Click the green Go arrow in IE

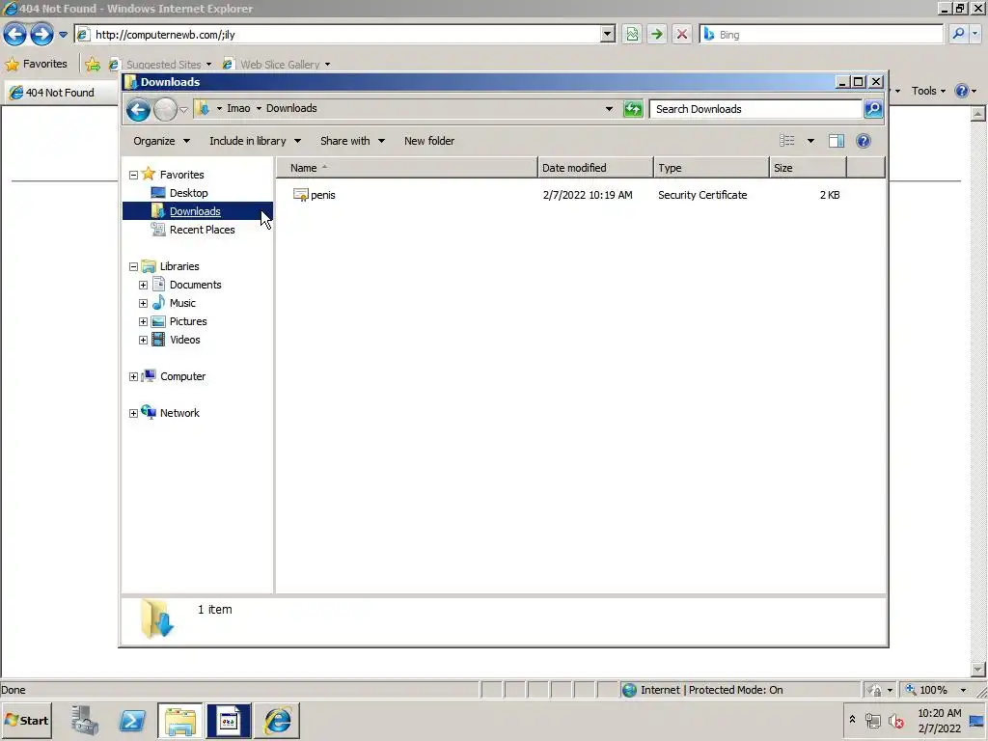pyautogui.click(x=656, y=34)
